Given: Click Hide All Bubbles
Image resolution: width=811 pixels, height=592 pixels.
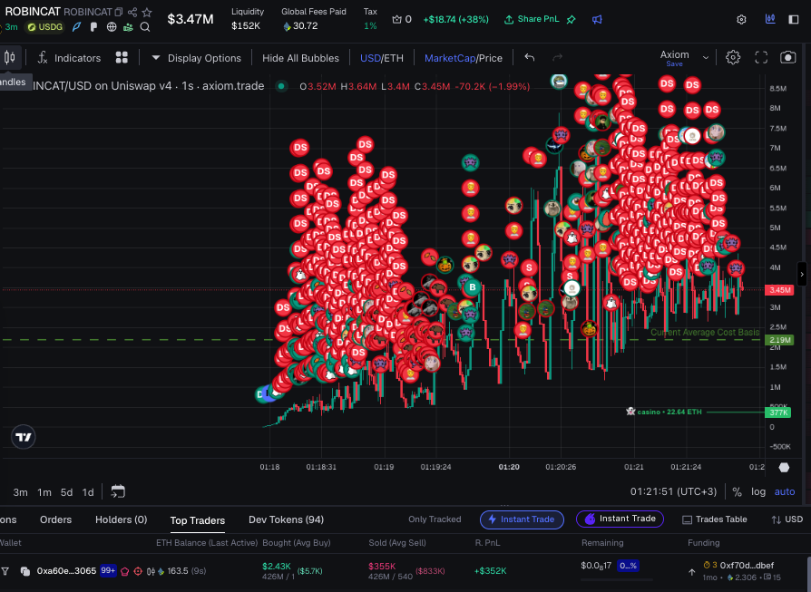Looking at the screenshot, I should tap(300, 58).
